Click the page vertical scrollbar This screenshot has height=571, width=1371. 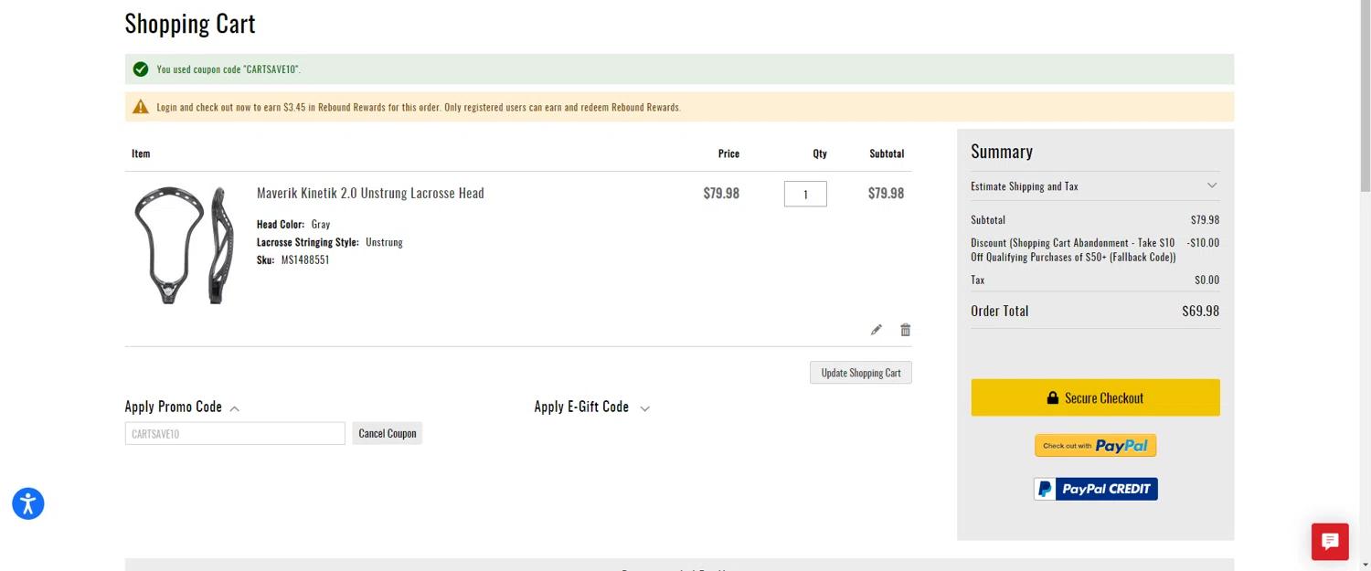click(1364, 274)
